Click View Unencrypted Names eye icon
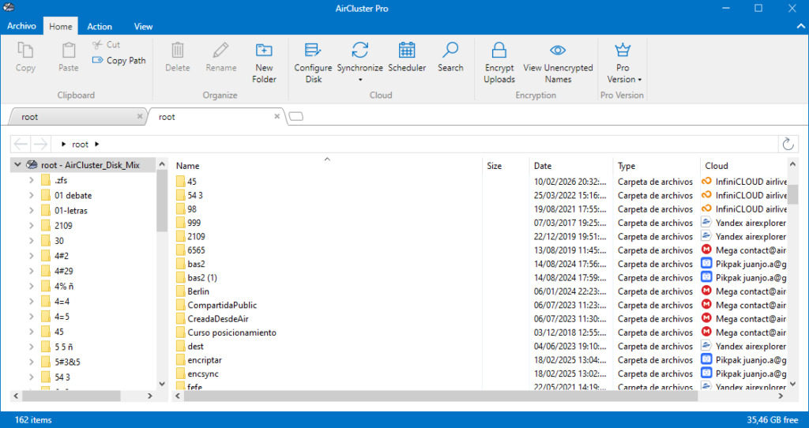Viewport: 809px width, 428px height. click(558, 51)
